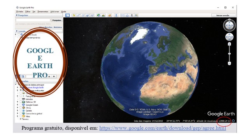Expand the Mais layer node

tap(18, 116)
